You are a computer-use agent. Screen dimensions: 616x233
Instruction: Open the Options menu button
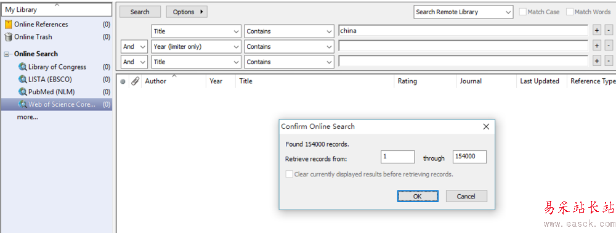point(187,12)
